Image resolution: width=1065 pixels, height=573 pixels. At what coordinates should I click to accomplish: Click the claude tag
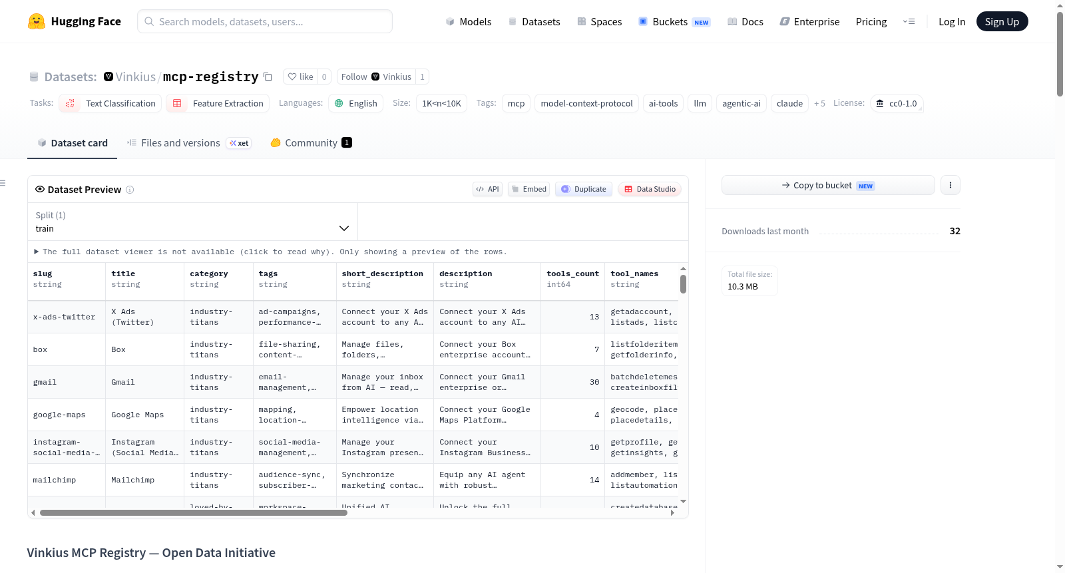coord(789,103)
